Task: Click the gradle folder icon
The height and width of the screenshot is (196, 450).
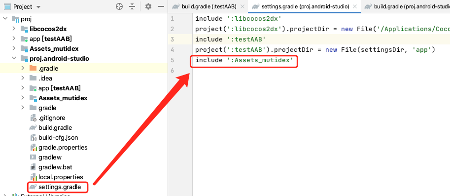Action: pos(33,108)
